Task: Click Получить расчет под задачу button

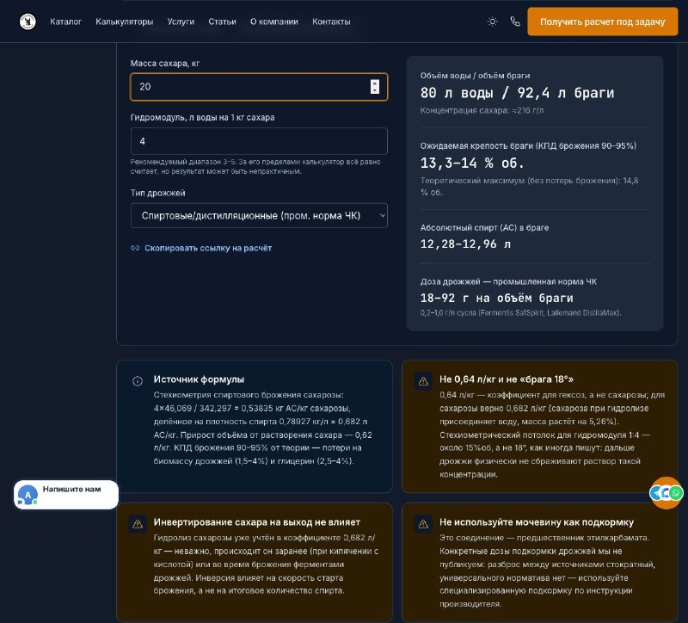Action: click(603, 22)
